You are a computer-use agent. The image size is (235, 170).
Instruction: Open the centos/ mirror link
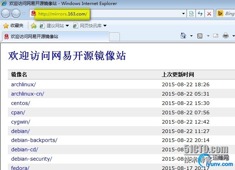click(20, 103)
